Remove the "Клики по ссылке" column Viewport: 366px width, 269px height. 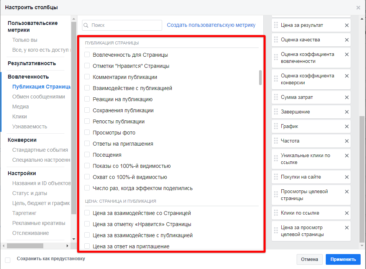[x=346, y=213]
